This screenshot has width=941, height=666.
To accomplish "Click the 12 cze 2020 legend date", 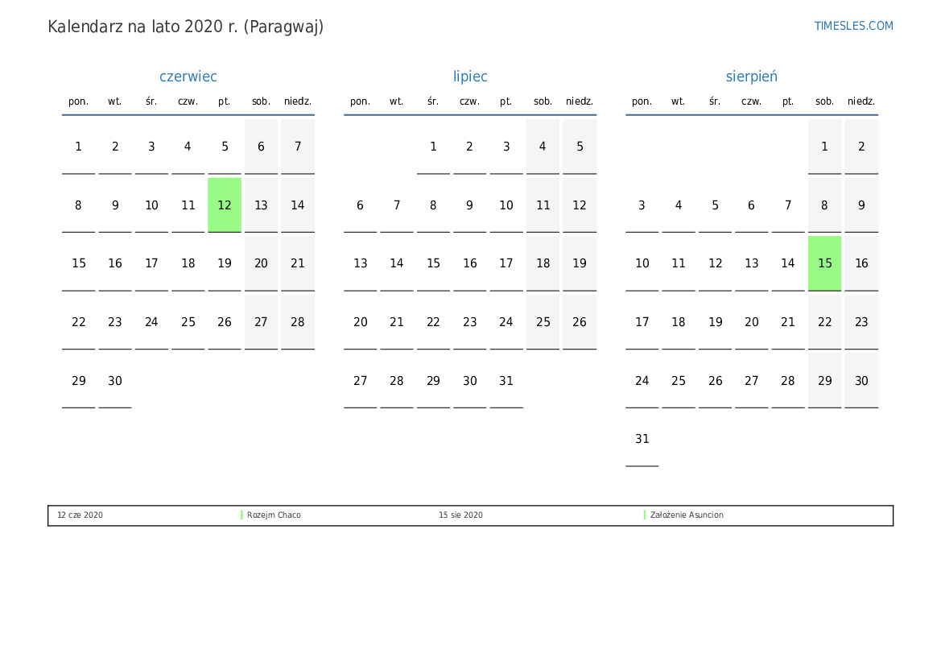I will click(80, 515).
